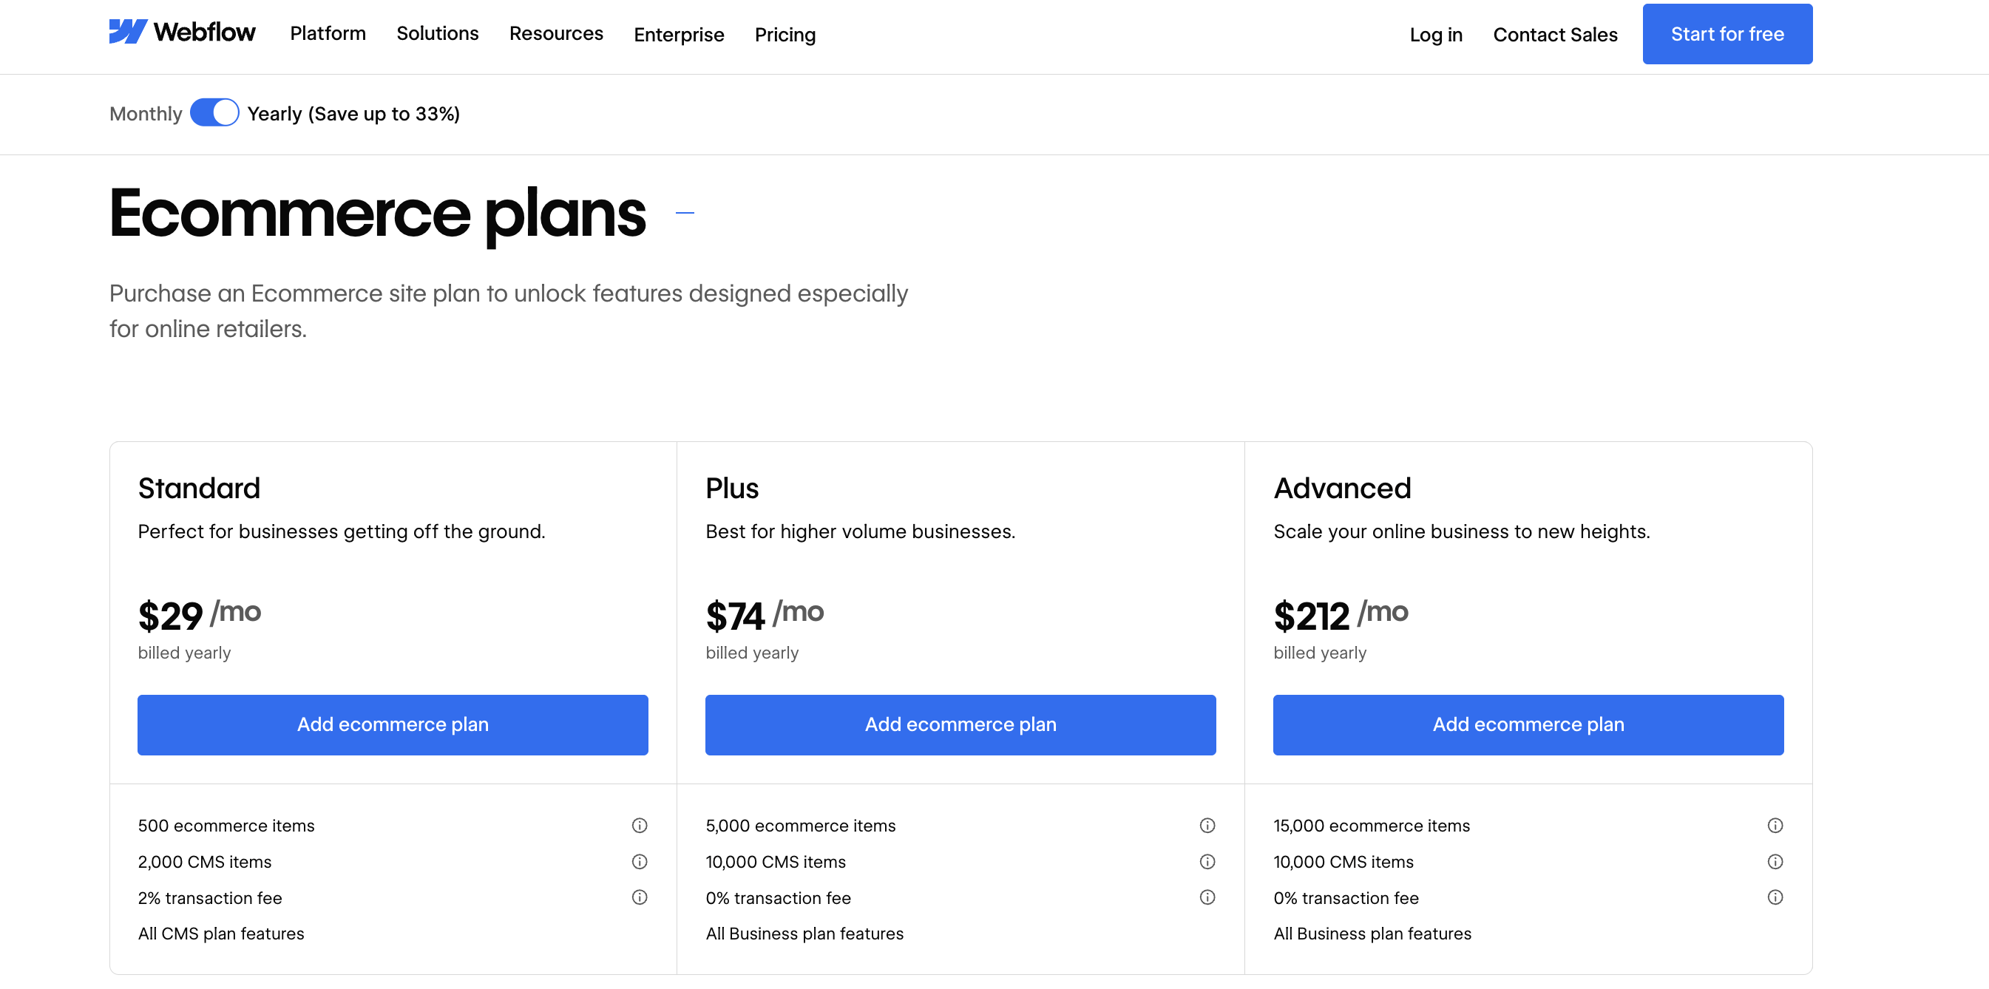Open the Resources menu

(556, 34)
